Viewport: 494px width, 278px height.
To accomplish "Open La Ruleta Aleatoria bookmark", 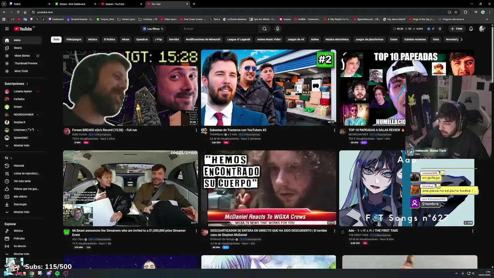I will coord(234,19).
